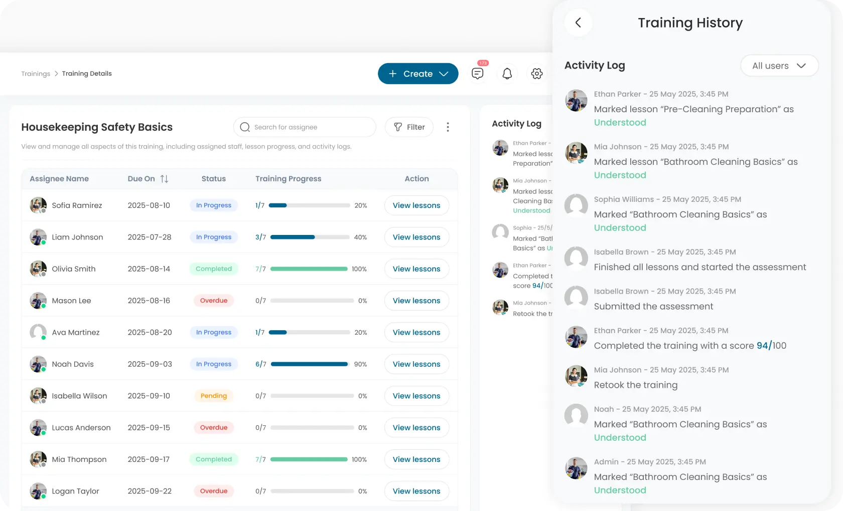Open the settings gear icon

coord(536,74)
